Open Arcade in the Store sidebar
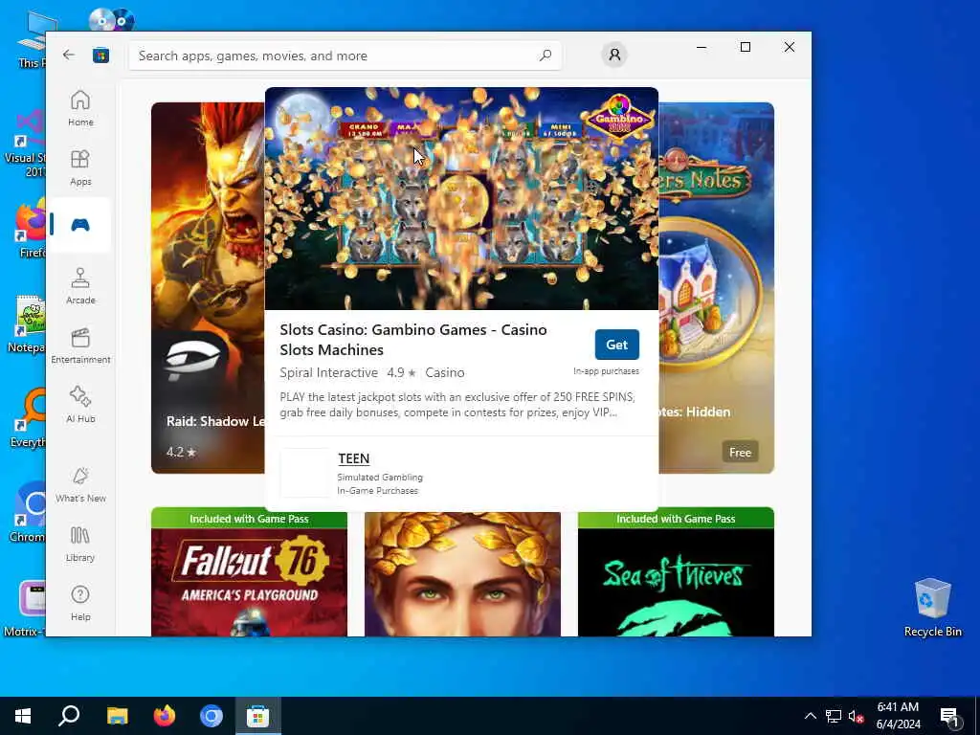The width and height of the screenshot is (980, 735). point(80,286)
